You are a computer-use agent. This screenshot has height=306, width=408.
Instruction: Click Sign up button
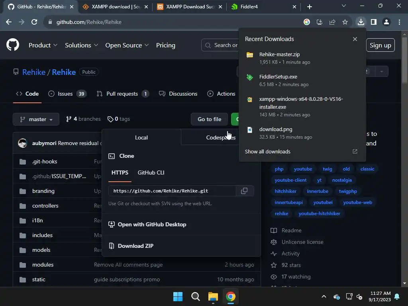[x=380, y=45]
